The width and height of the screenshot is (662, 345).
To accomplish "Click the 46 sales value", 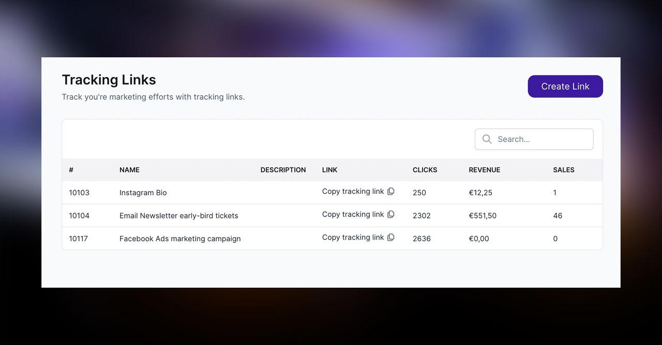I will pyautogui.click(x=558, y=216).
